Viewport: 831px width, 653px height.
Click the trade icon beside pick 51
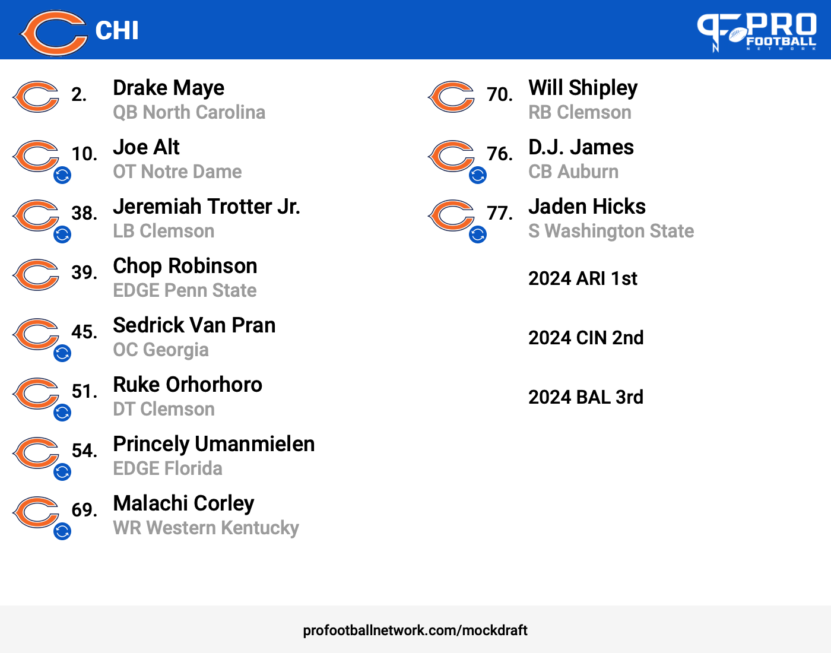click(x=62, y=413)
